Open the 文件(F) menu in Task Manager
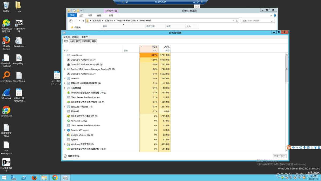The width and height of the screenshot is (321, 181). click(67, 37)
